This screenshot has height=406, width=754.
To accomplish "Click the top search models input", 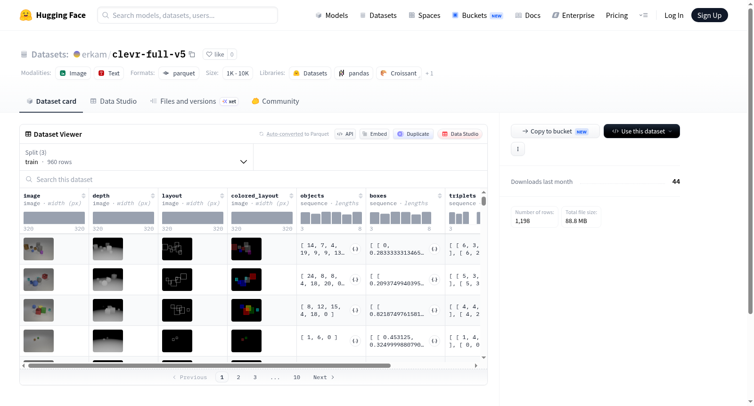I will tap(188, 15).
